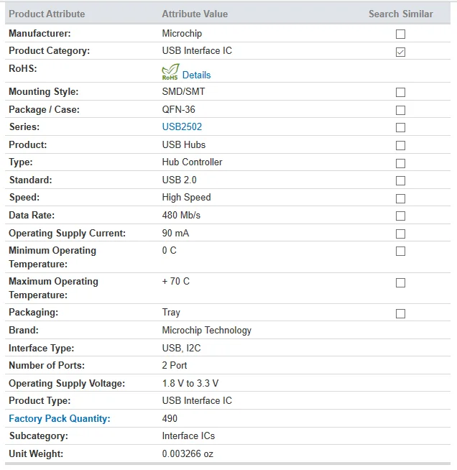Click the 2 Port value
This screenshot has width=457, height=470.
click(x=175, y=365)
